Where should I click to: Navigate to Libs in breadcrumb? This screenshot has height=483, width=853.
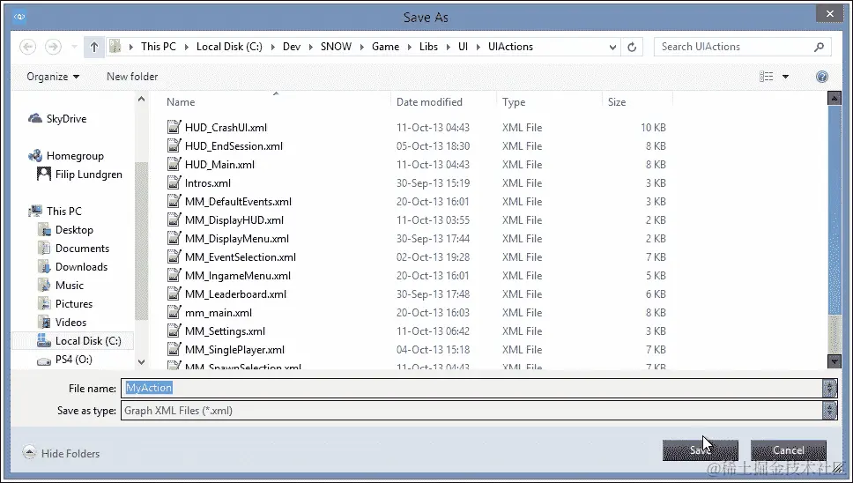[x=428, y=47]
